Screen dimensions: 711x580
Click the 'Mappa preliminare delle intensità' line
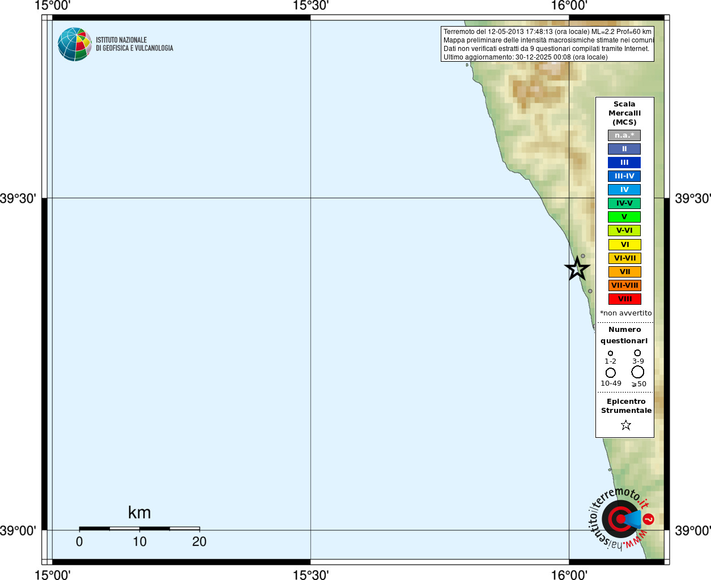tap(548, 40)
